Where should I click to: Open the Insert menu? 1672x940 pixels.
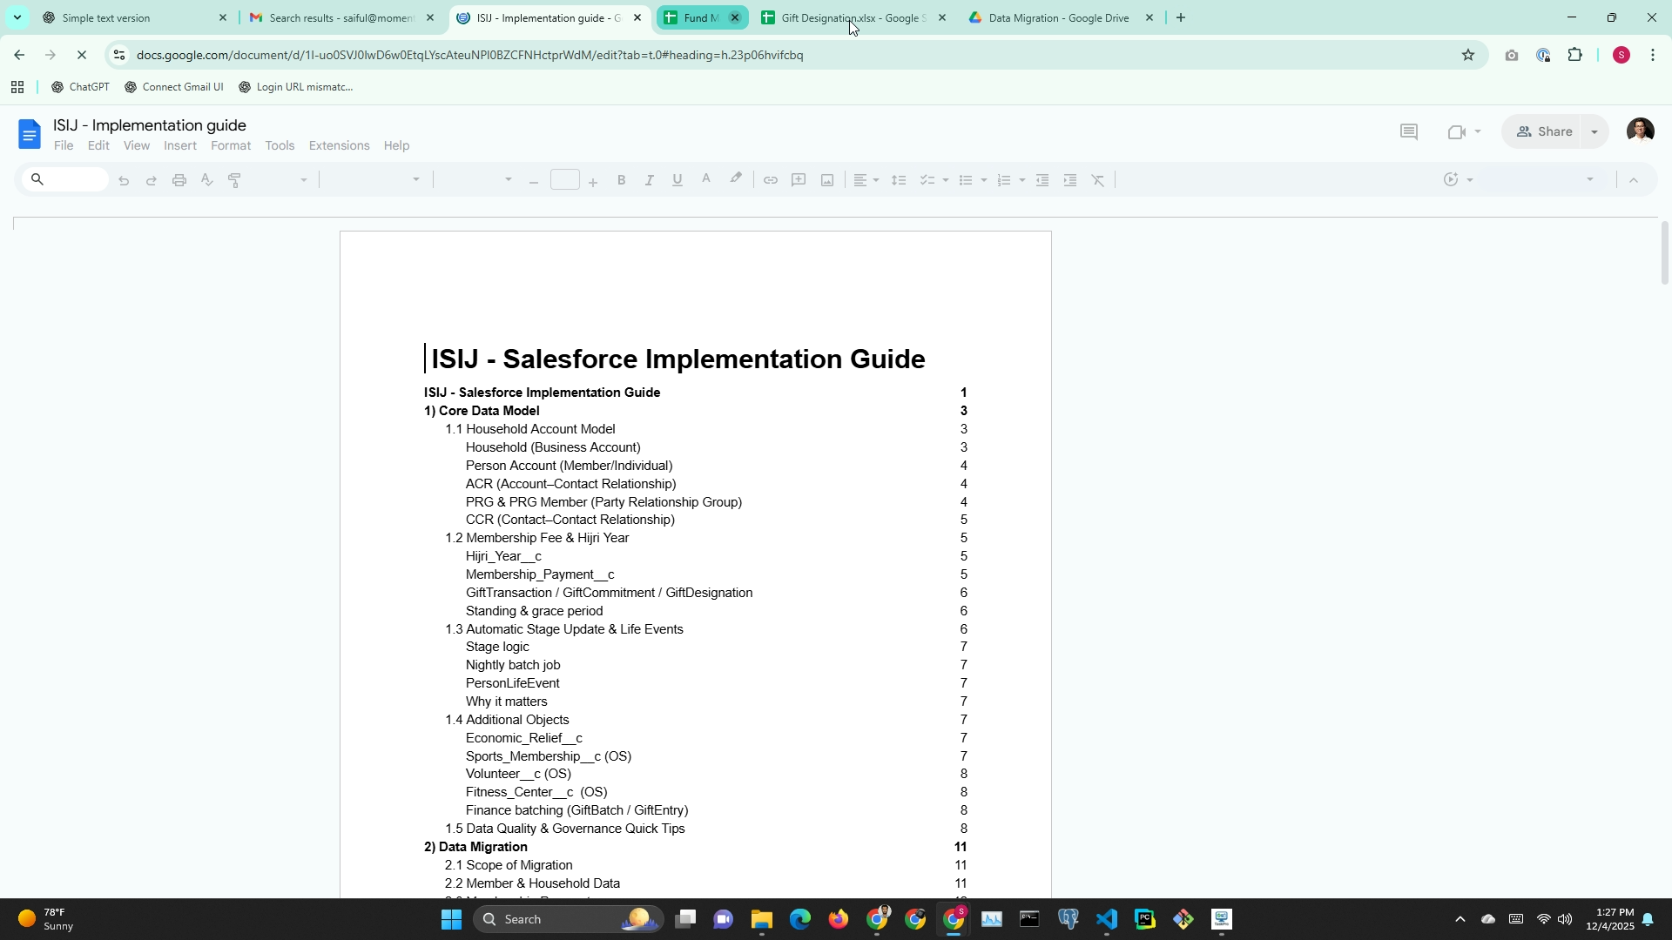tap(180, 145)
